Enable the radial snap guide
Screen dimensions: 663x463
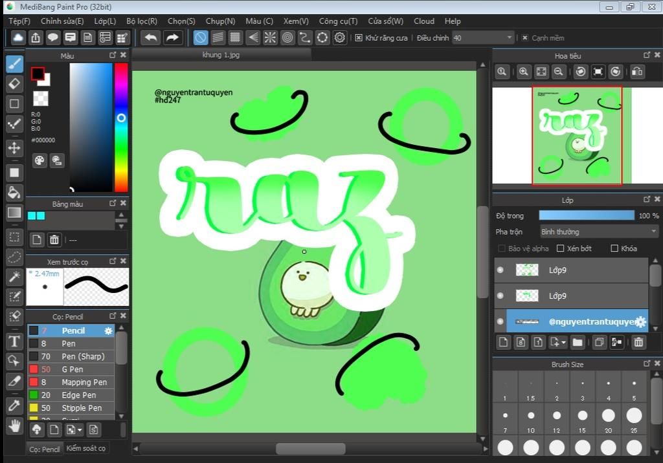(270, 38)
